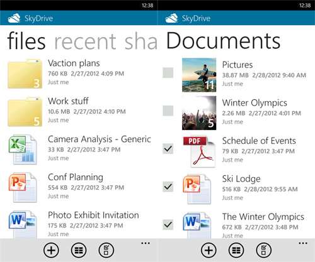Tap the view toggle icon in the Documents screen
This screenshot has width=315, height=262.
pyautogui.click(x=236, y=250)
